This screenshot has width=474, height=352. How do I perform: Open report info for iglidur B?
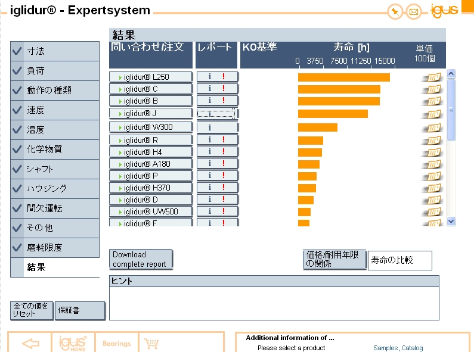pos(209,100)
